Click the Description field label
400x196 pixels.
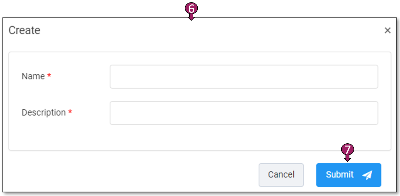click(x=44, y=113)
